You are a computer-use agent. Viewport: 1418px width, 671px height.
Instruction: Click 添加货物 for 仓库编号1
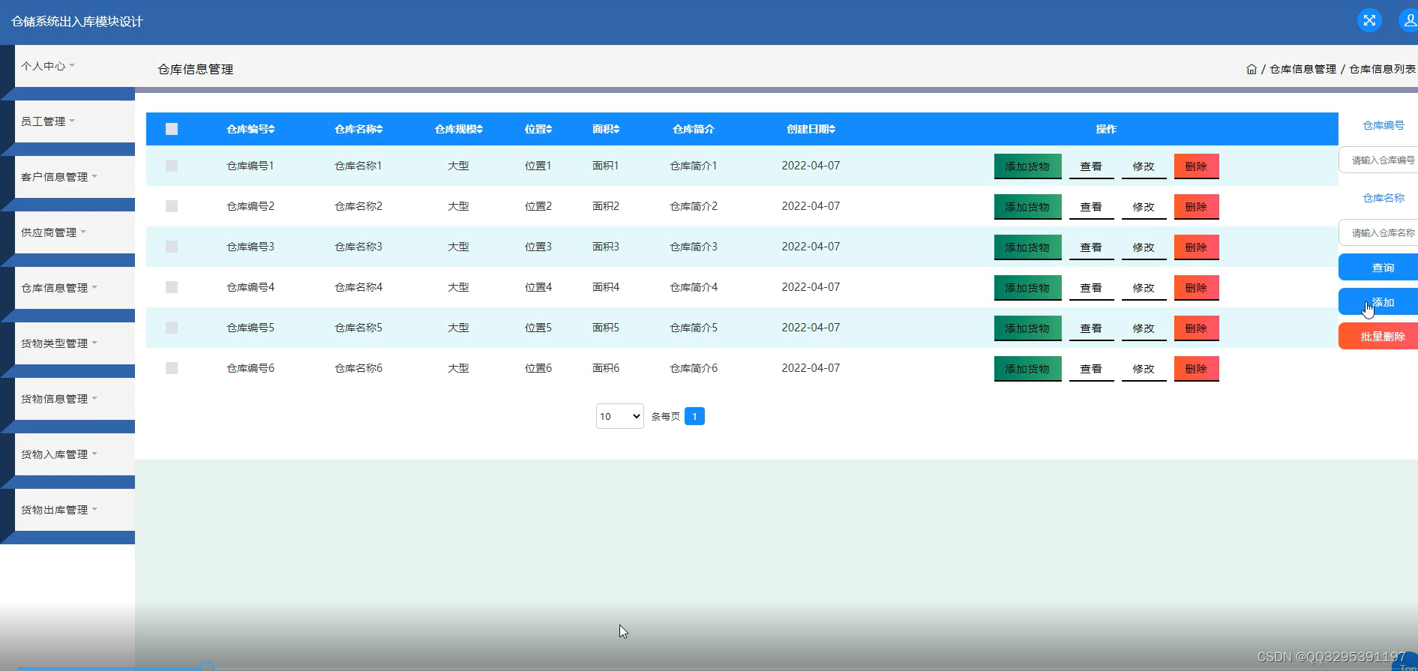1027,166
